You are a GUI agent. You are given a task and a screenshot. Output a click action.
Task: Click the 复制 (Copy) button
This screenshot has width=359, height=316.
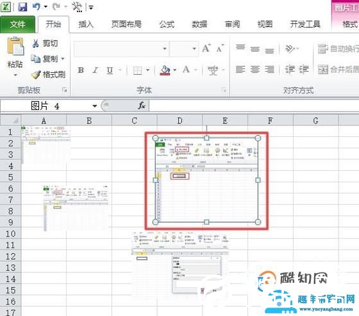click(x=45, y=59)
